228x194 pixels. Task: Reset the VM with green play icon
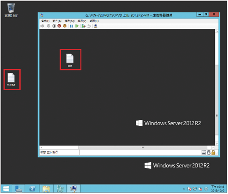point(77,26)
